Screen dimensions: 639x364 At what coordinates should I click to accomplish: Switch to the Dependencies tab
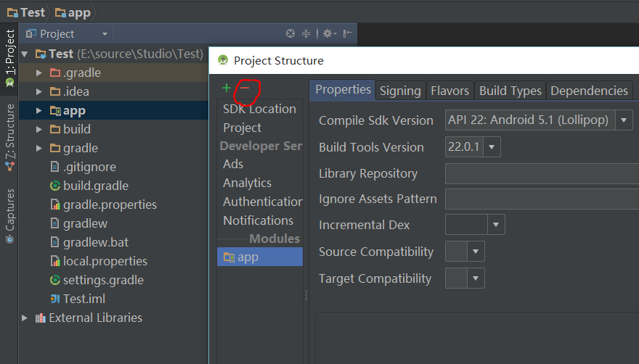click(590, 91)
